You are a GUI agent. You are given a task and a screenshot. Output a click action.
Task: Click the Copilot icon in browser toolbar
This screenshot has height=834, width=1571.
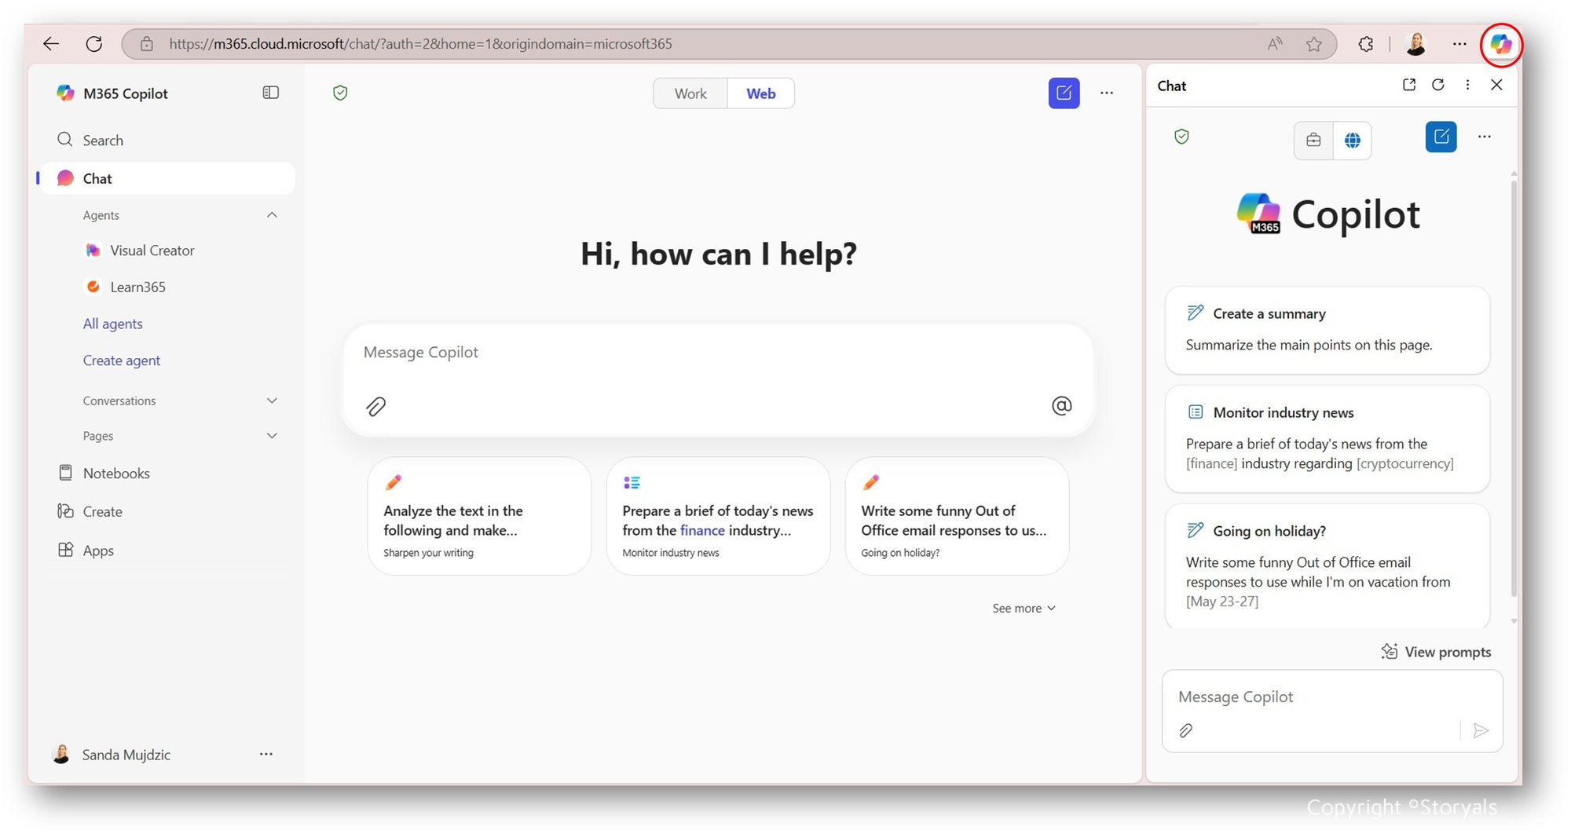[x=1500, y=44]
